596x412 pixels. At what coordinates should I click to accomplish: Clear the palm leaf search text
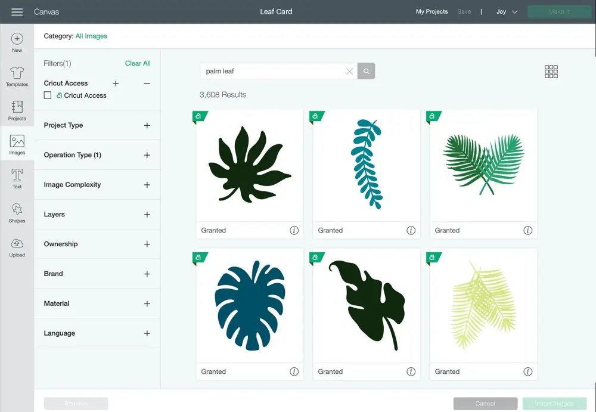click(350, 72)
